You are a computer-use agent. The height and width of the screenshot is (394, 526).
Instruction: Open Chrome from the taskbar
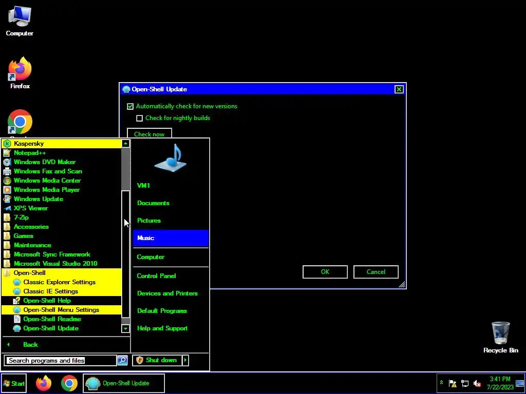pyautogui.click(x=69, y=383)
